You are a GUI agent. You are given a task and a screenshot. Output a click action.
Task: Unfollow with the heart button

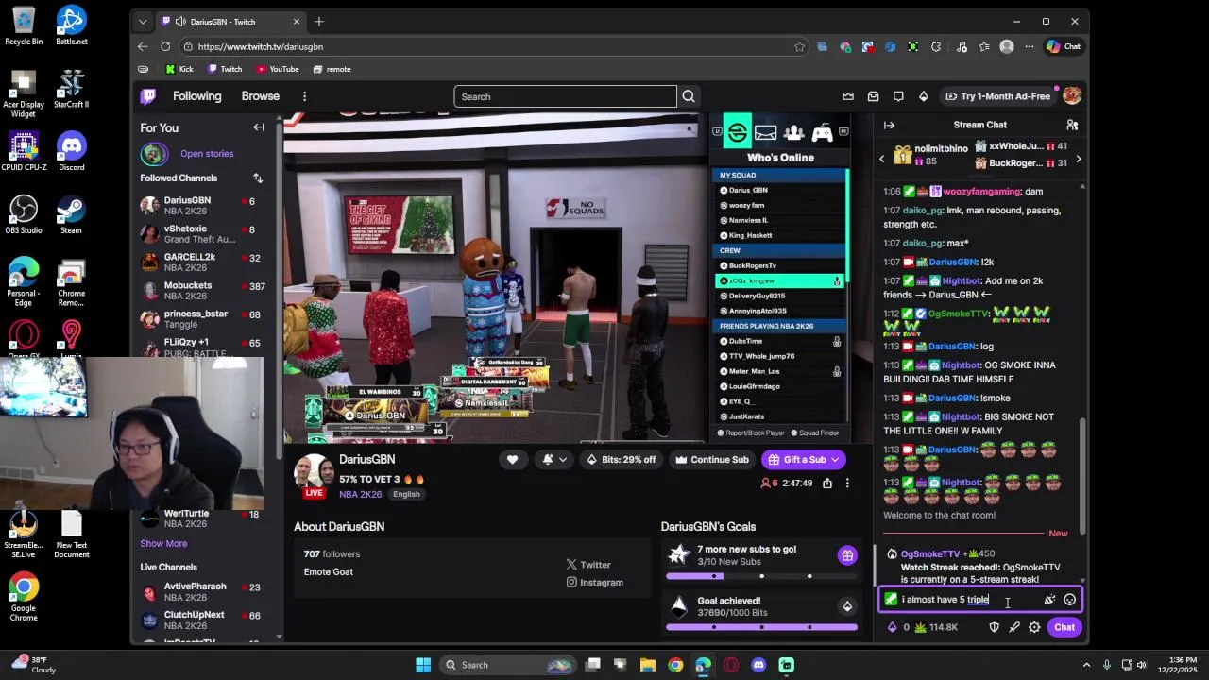click(512, 460)
